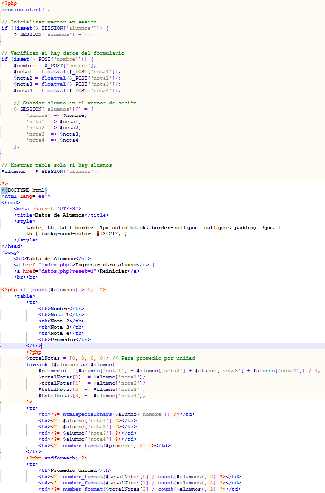The image size is (325, 493).
Task: Click the session_start(); line
Action: click(x=26, y=10)
